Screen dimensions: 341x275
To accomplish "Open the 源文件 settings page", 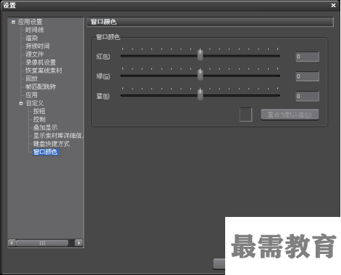I will (35, 54).
